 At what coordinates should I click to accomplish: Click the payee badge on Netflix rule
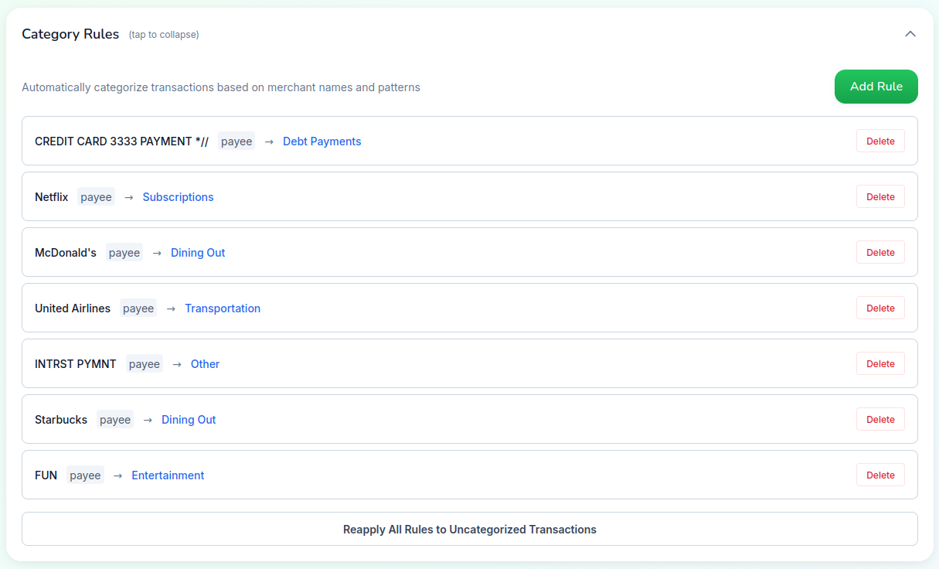click(x=96, y=196)
